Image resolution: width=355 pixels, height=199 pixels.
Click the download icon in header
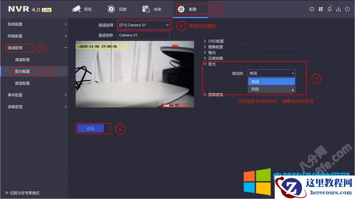pos(339,9)
